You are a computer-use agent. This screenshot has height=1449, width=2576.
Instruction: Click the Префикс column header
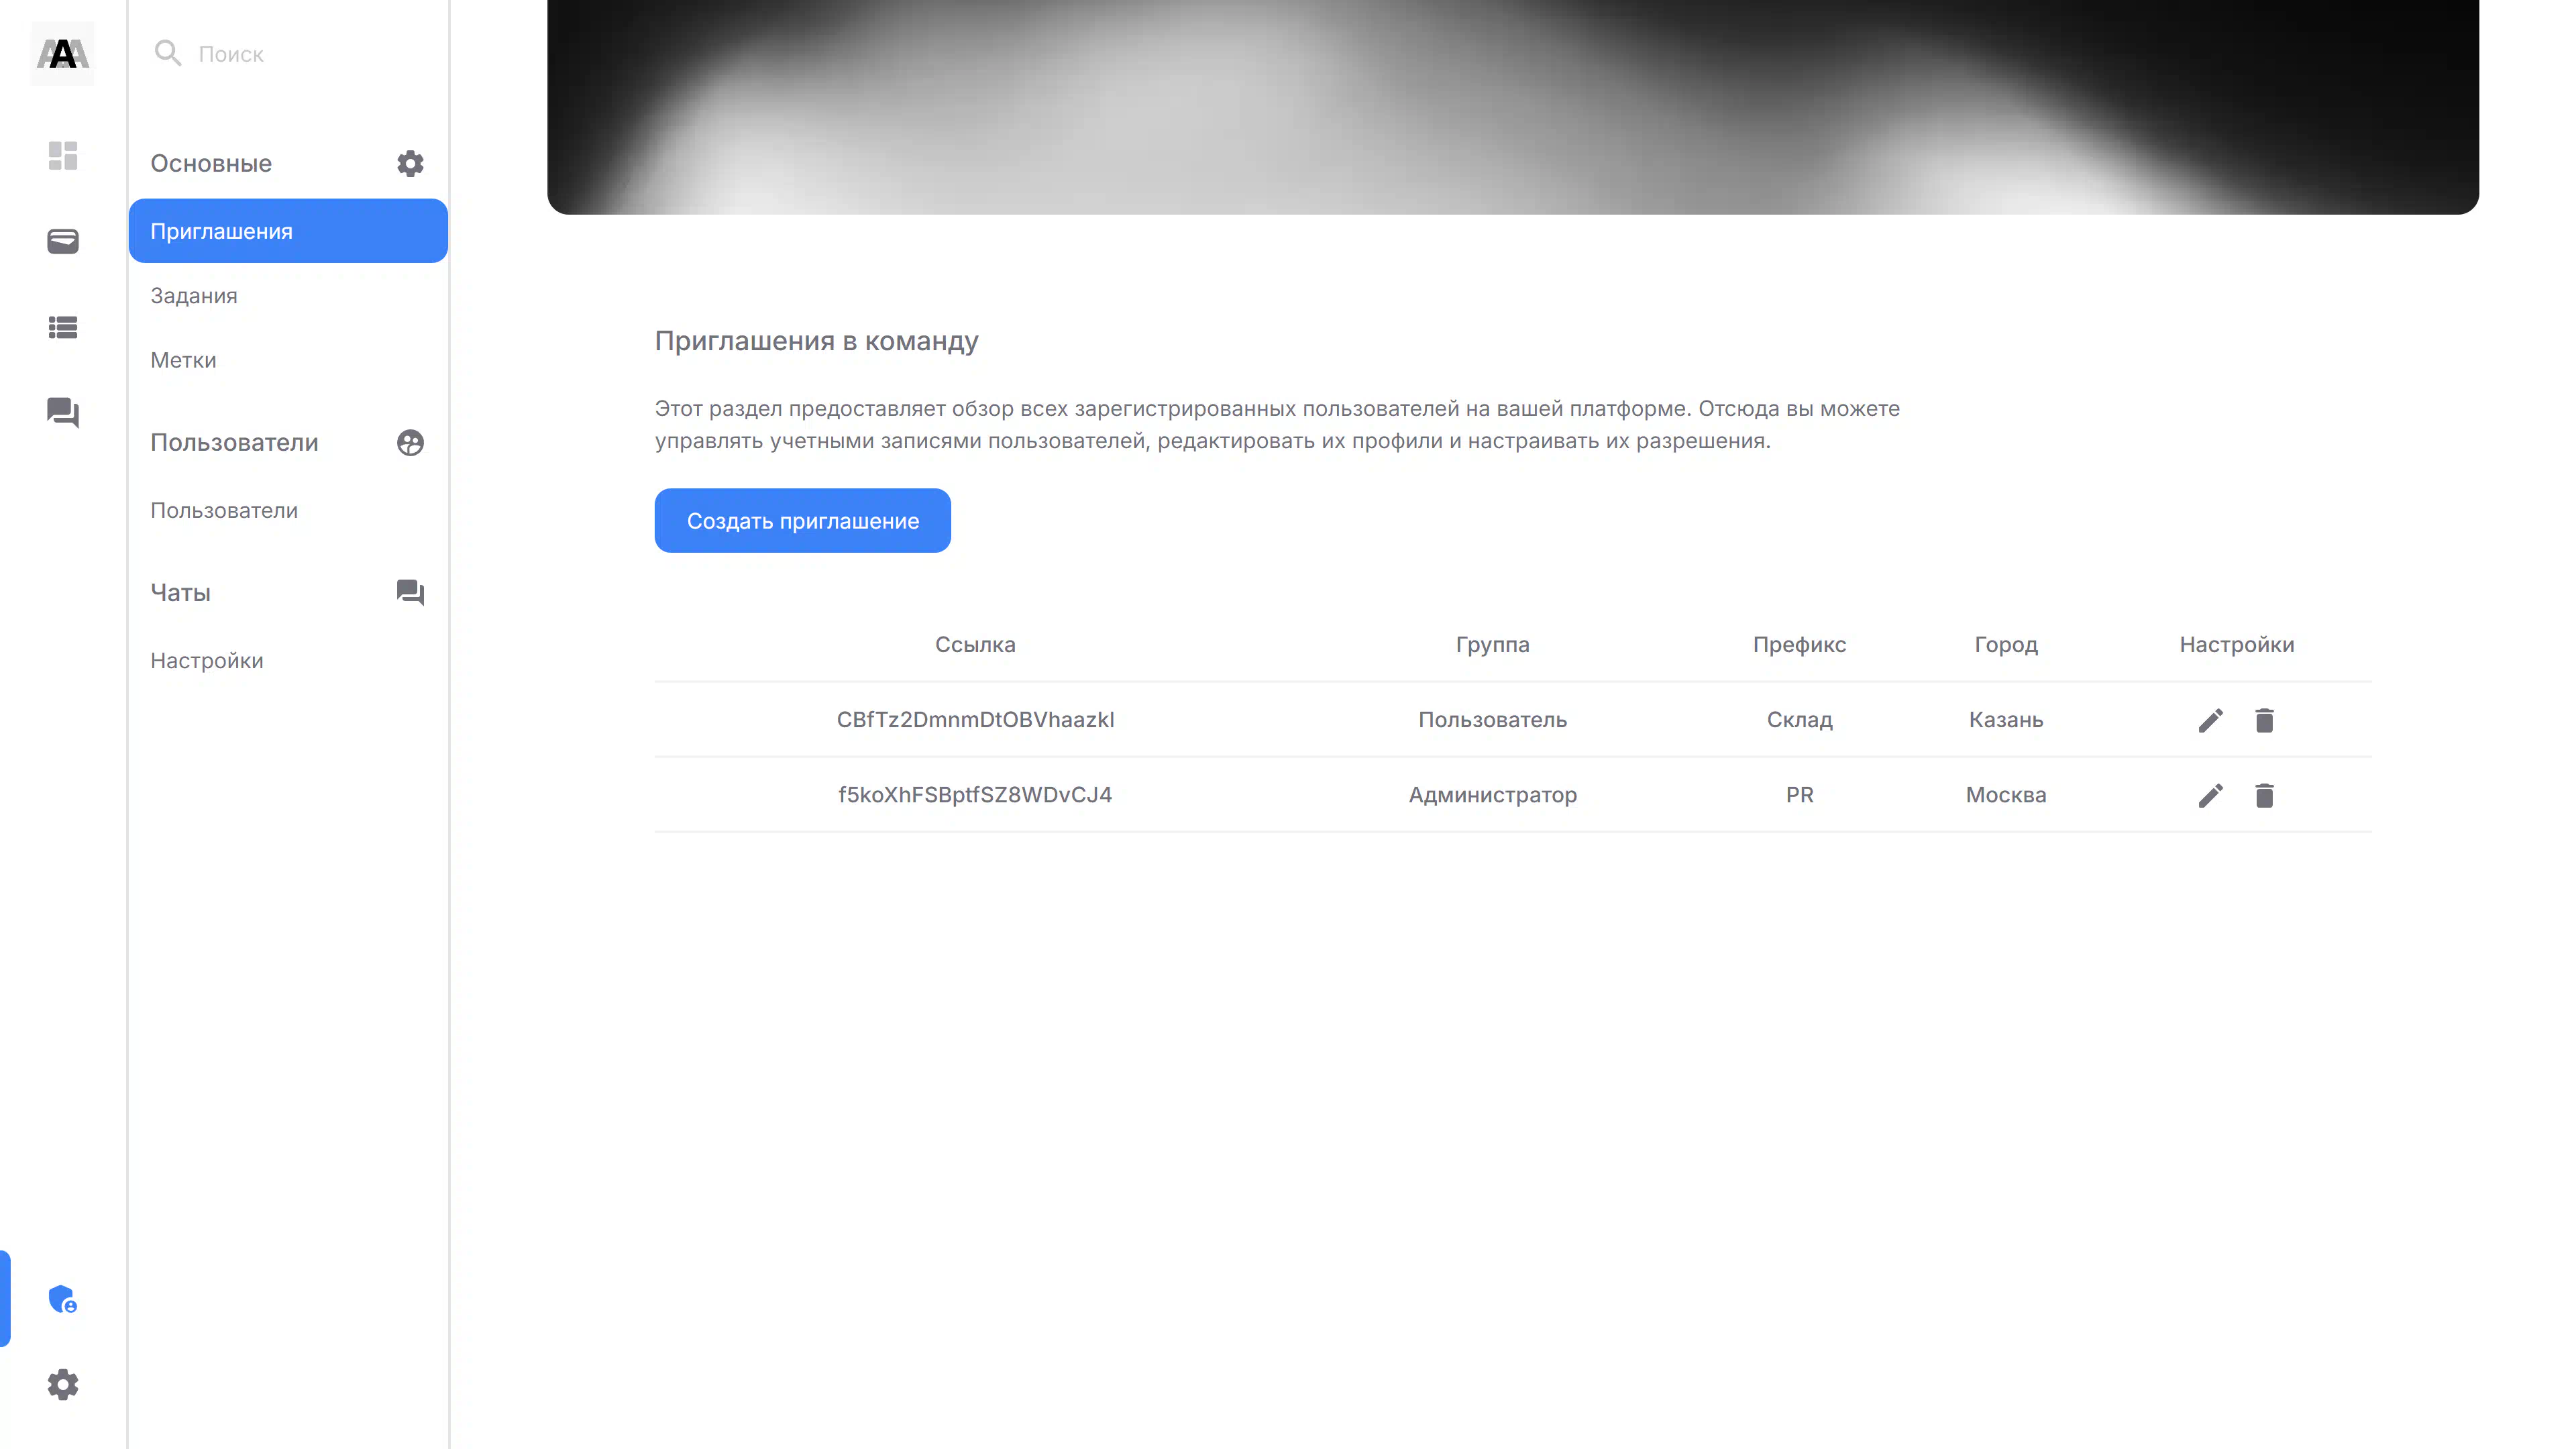click(1799, 644)
